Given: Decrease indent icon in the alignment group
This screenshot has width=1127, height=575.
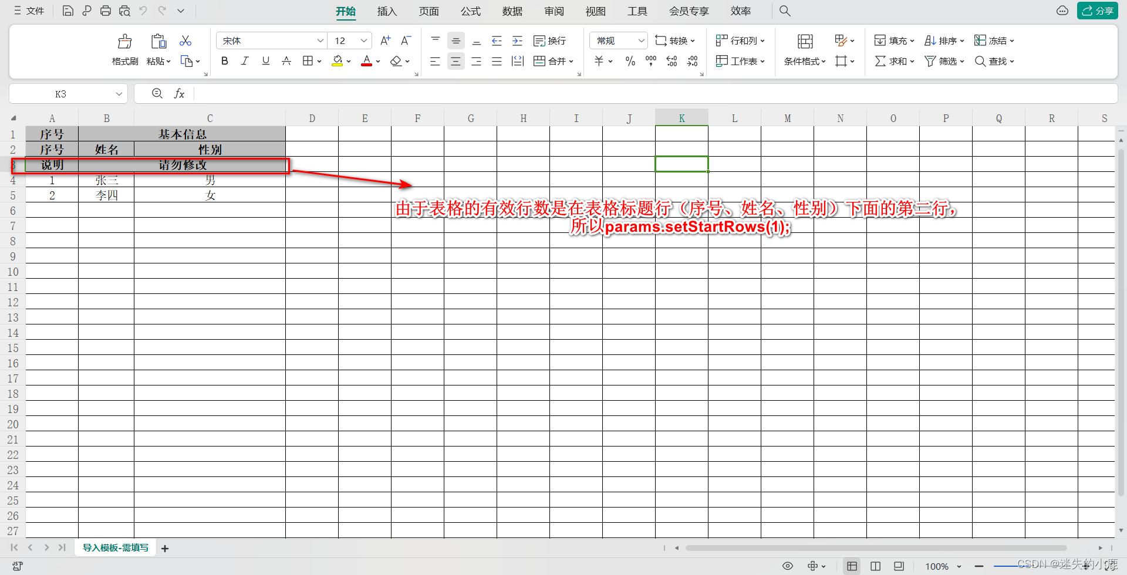Looking at the screenshot, I should (x=497, y=40).
